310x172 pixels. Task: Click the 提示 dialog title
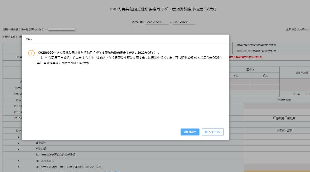click(x=29, y=39)
